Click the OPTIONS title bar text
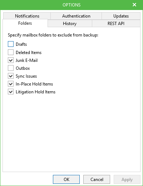Image resolution: width=143 pixels, height=186 pixels. click(x=71, y=5)
